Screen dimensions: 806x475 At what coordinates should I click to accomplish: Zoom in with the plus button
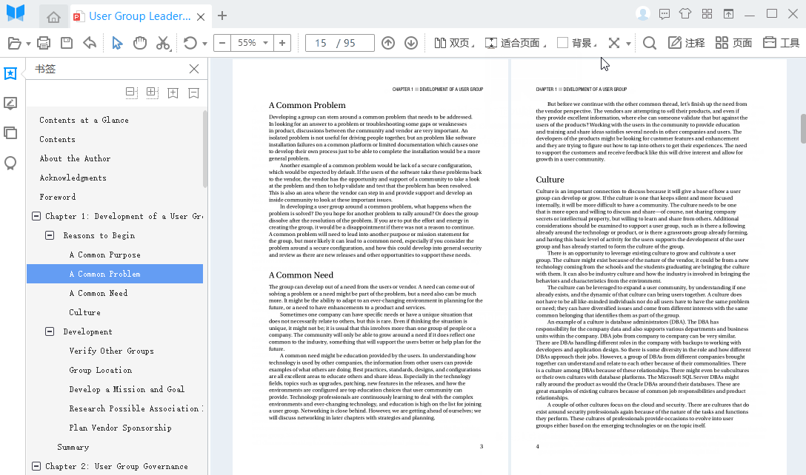coord(282,43)
